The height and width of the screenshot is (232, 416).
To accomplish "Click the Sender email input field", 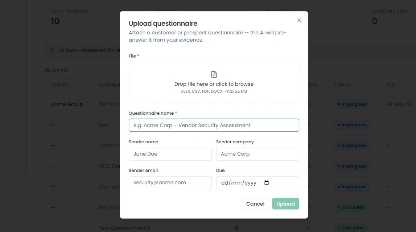I will point(170,182).
